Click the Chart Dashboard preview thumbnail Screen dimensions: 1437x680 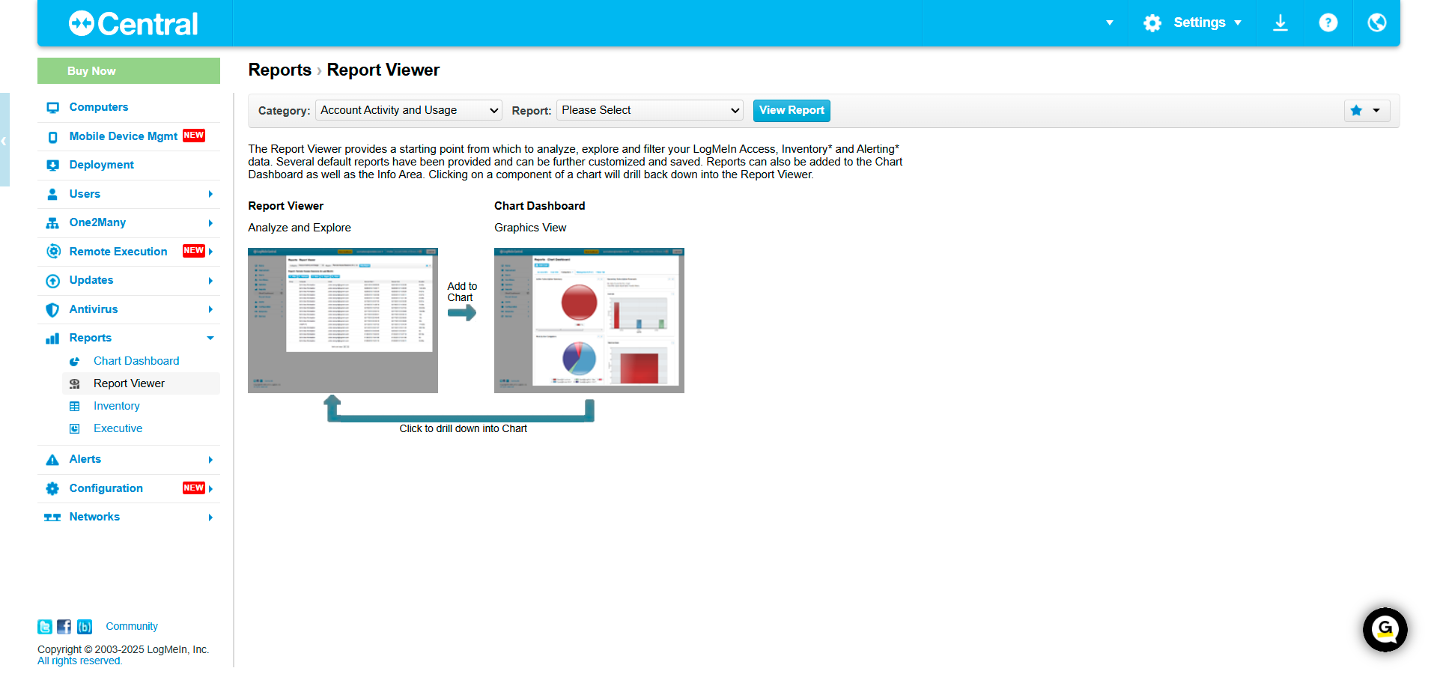click(589, 321)
